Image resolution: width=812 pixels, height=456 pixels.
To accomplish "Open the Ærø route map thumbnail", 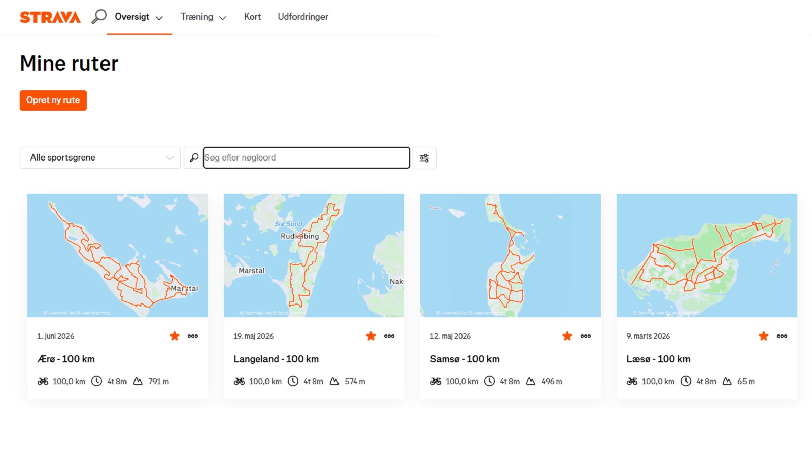I will pos(118,255).
